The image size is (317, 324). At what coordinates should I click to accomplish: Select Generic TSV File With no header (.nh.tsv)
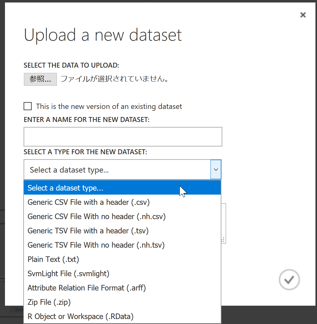tap(96, 245)
